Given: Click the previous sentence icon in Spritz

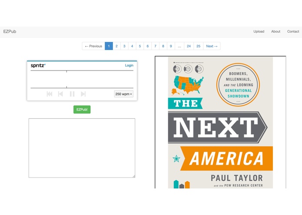Looking at the screenshot, I should [x=60, y=94].
